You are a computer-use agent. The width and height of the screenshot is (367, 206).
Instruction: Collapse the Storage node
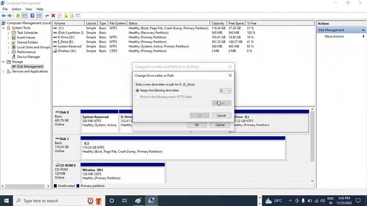coord(3,62)
